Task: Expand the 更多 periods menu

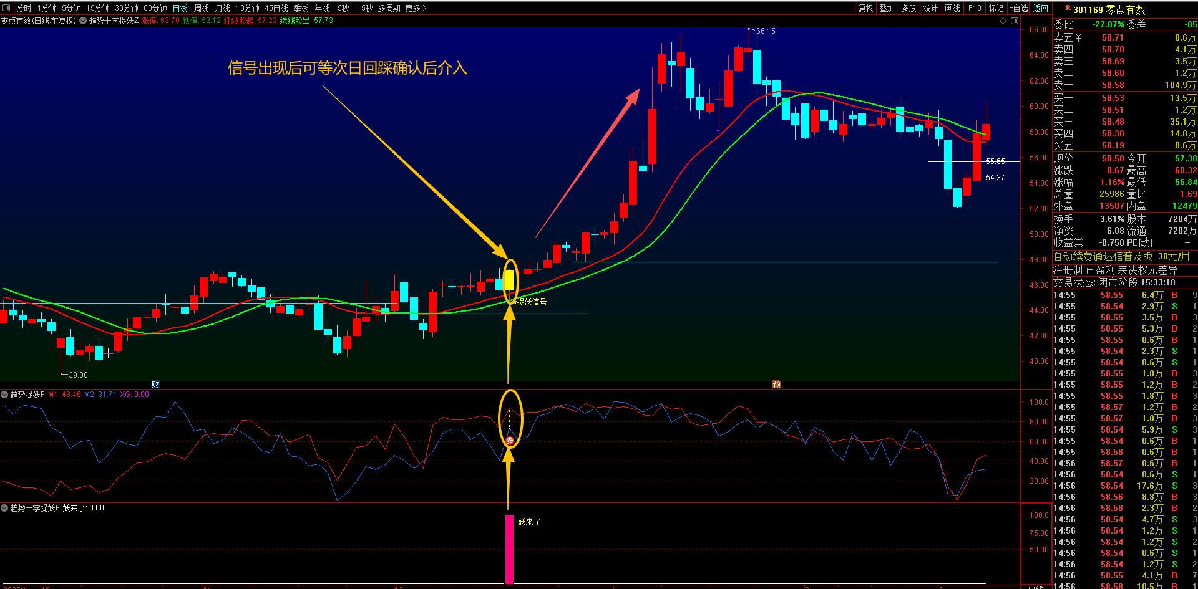Action: coord(416,8)
